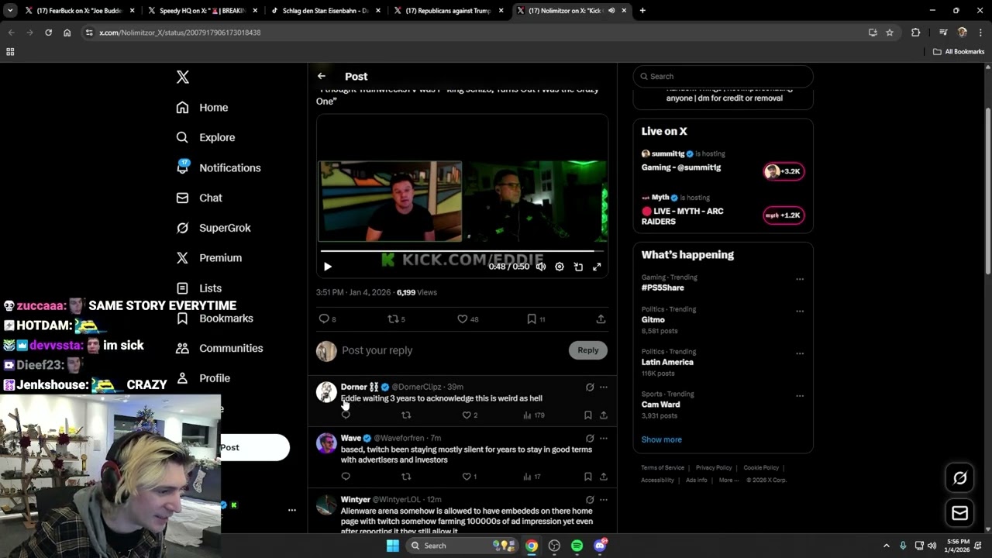Switch to Speedy HQ on X tab
The height and width of the screenshot is (558, 992).
click(x=203, y=11)
